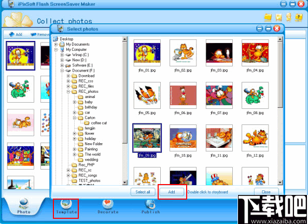Select thumbnail jfm_05.jpg
The height and width of the screenshot is (224, 308).
point(147,95)
